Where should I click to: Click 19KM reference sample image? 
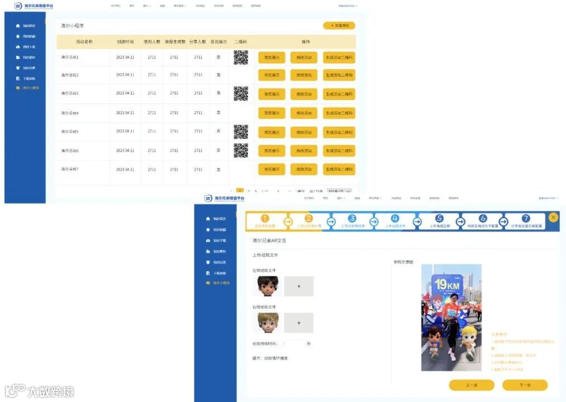click(451, 318)
